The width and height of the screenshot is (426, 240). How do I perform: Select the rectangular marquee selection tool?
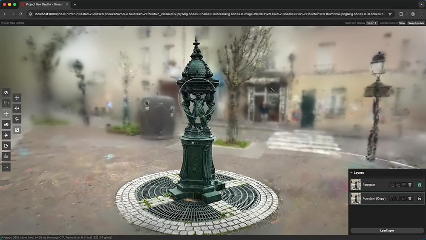click(x=6, y=103)
